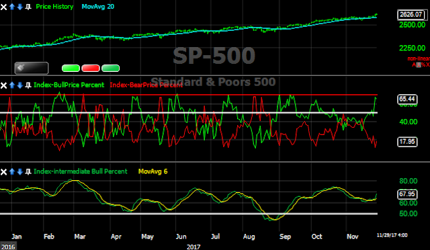The height and width of the screenshot is (250, 430).
Task: Click the Apr label on the time axis
Action: (116, 237)
